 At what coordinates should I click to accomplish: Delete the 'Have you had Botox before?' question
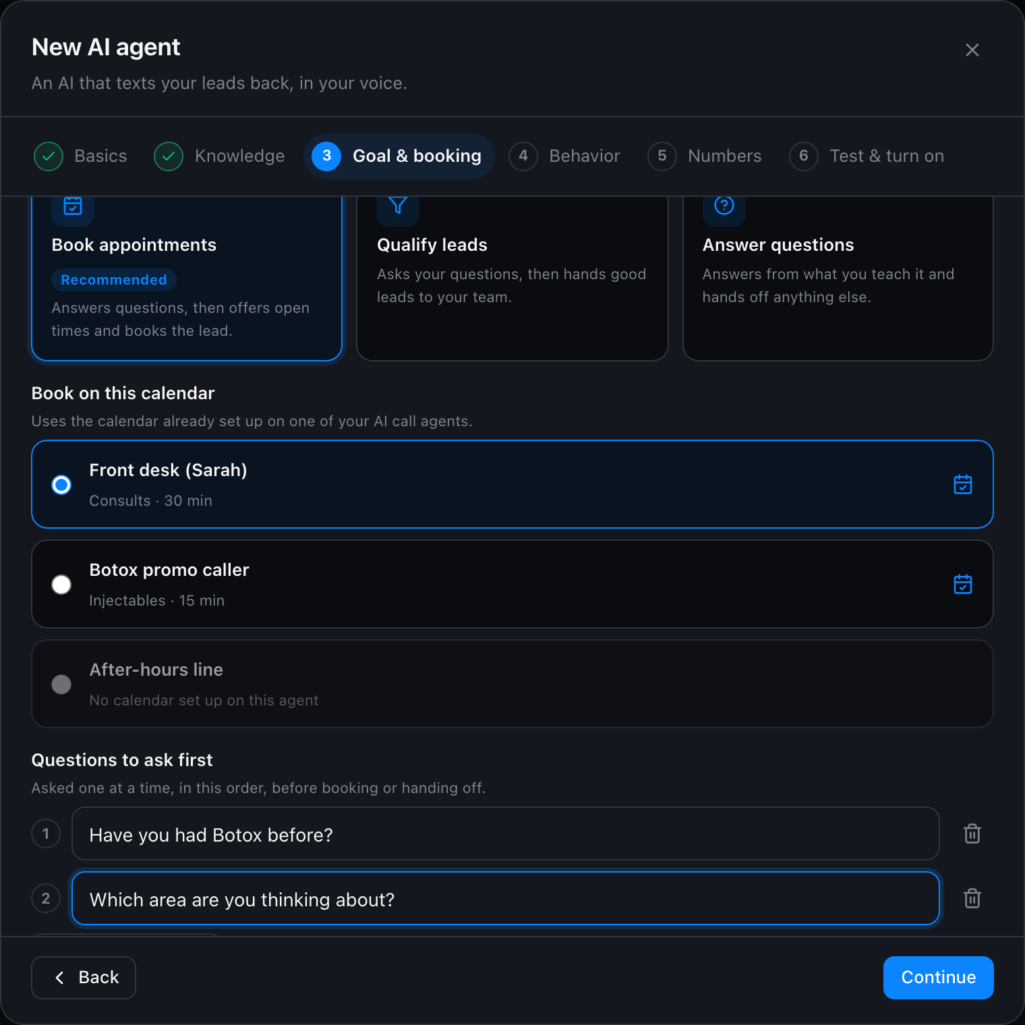tap(972, 833)
